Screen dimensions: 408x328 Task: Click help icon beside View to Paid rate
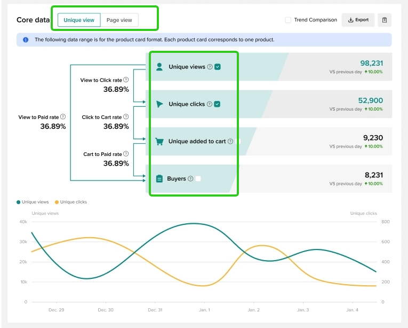63,117
